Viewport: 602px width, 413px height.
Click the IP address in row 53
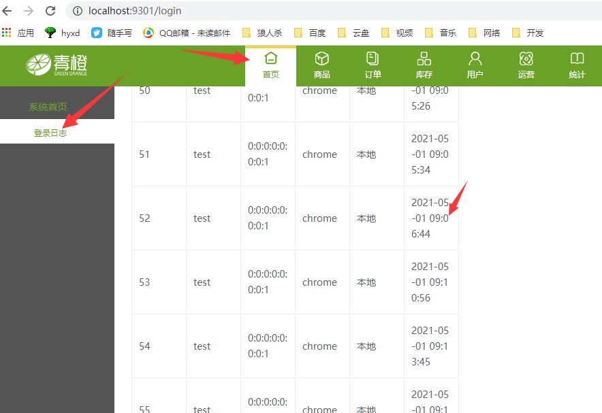268,282
